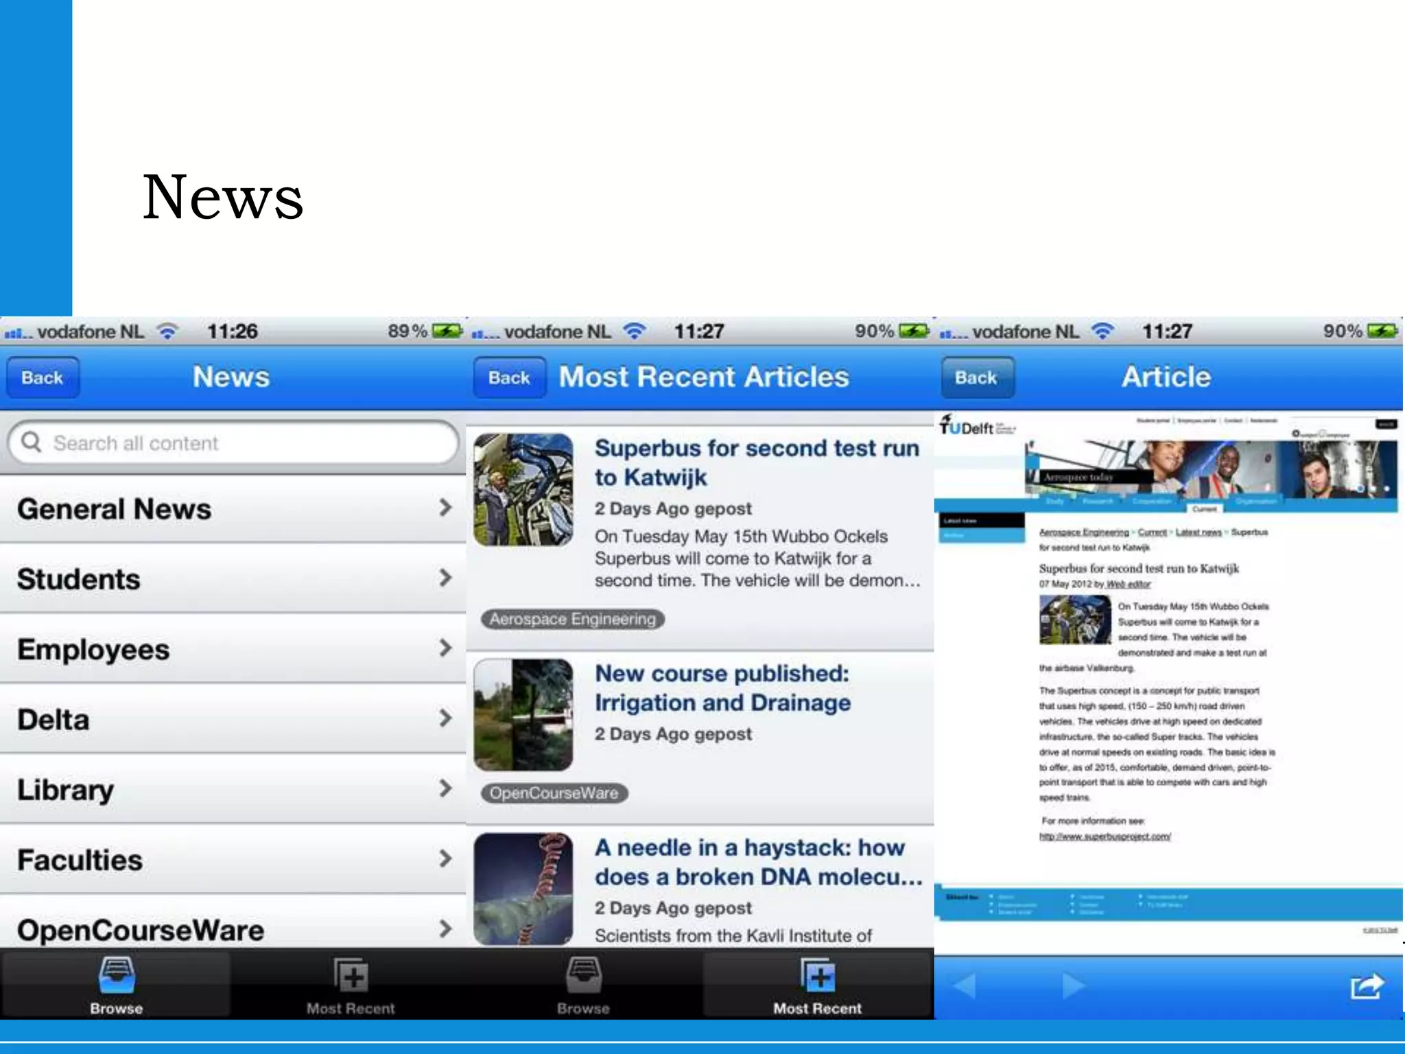The height and width of the screenshot is (1054, 1405).
Task: Select Most Recent tab on News screen
Action: tap(351, 985)
